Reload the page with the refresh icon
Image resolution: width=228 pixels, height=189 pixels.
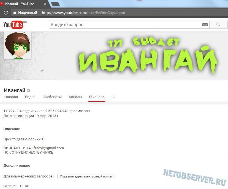(5, 13)
